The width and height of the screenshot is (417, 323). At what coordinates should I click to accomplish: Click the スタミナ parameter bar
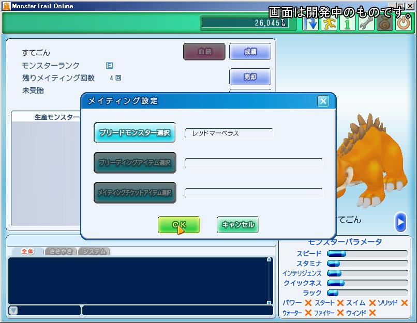tap(367, 264)
